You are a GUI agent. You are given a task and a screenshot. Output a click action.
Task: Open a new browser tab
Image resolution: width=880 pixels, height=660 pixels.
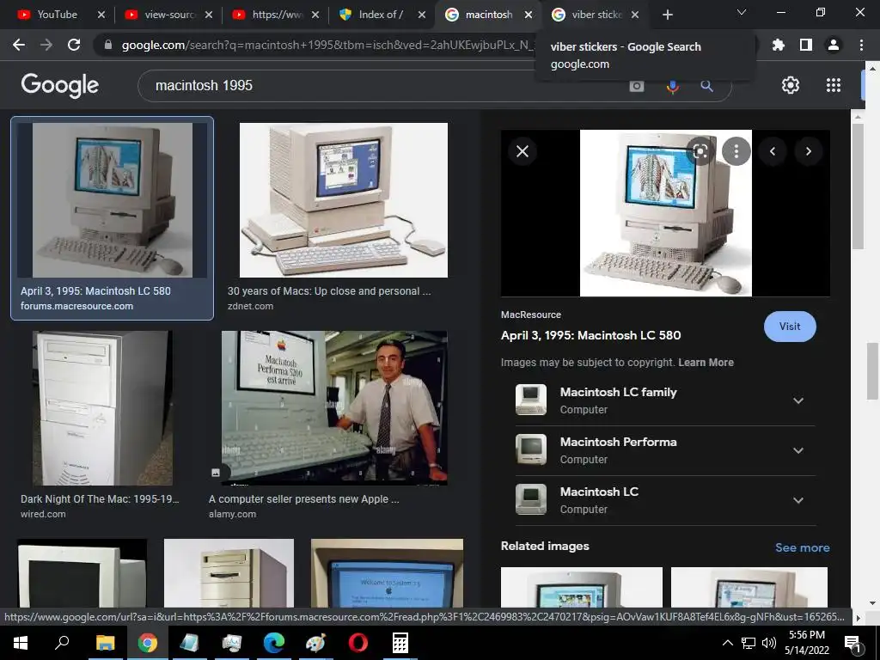tap(667, 15)
